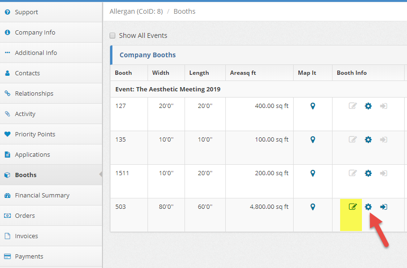
Task: Open the Financial Summary menu item
Action: (42, 195)
